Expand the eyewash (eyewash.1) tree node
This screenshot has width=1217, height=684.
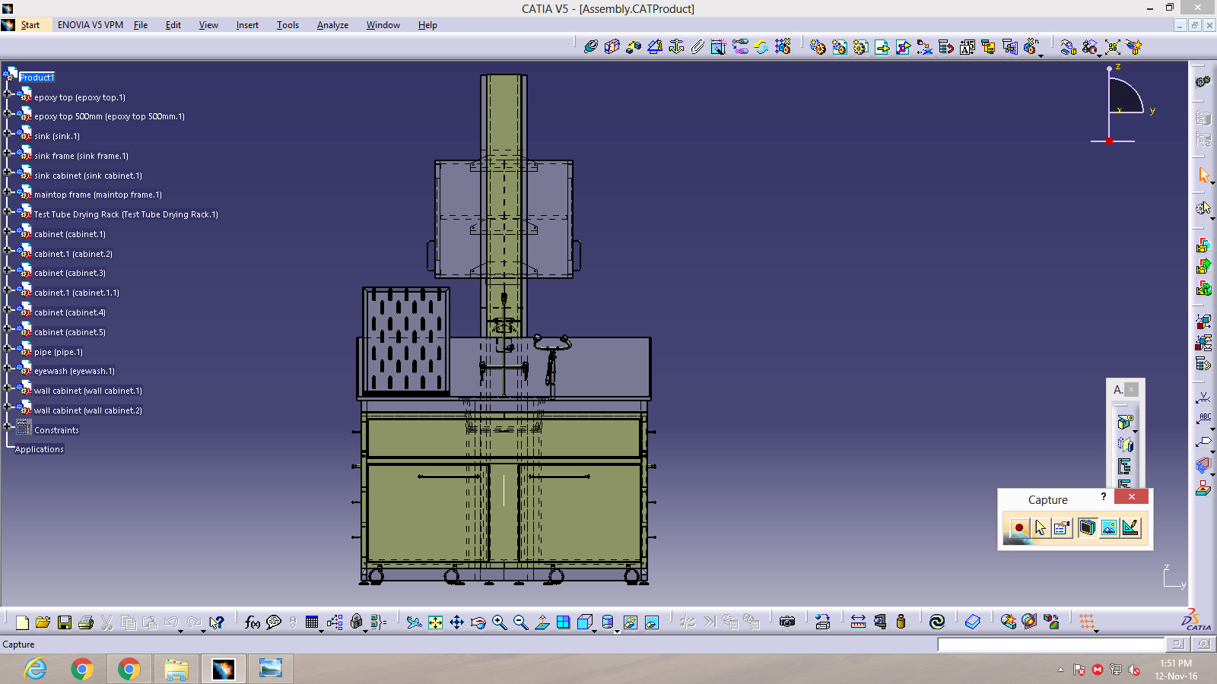pos(7,368)
